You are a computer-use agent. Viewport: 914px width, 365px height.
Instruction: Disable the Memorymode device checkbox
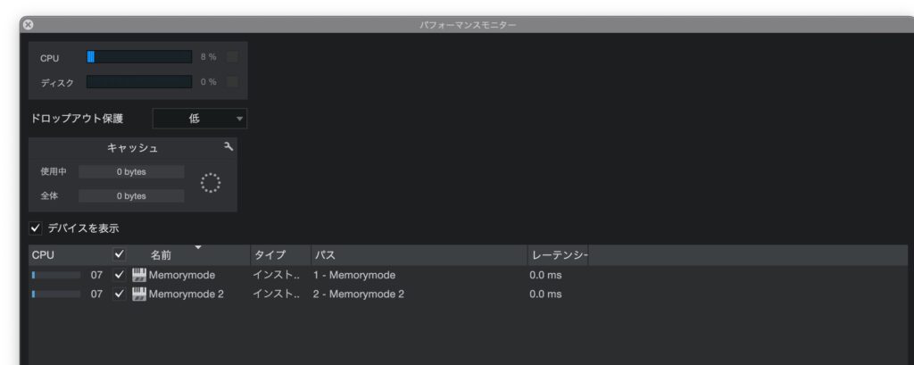[120, 275]
